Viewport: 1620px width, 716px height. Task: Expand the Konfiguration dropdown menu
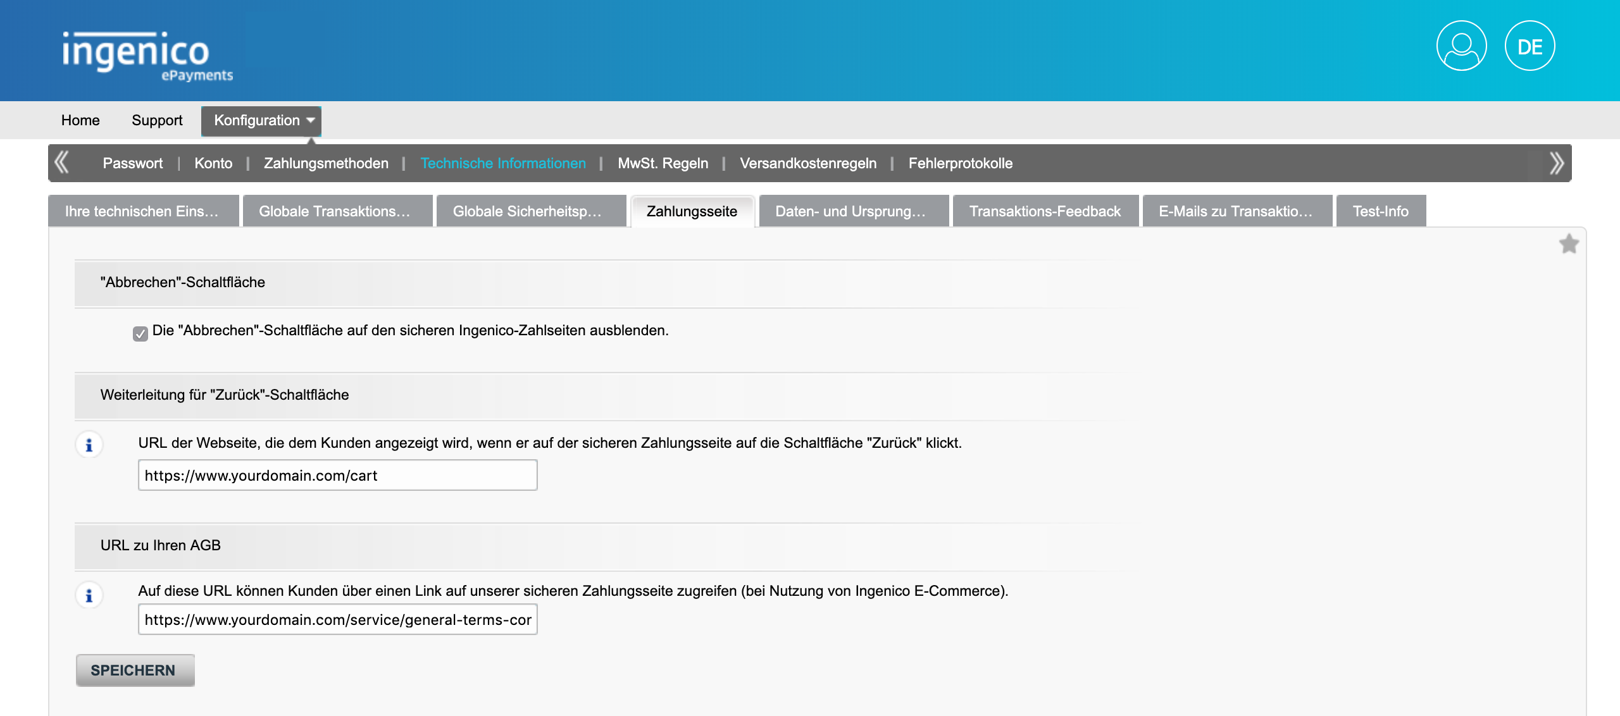click(261, 120)
